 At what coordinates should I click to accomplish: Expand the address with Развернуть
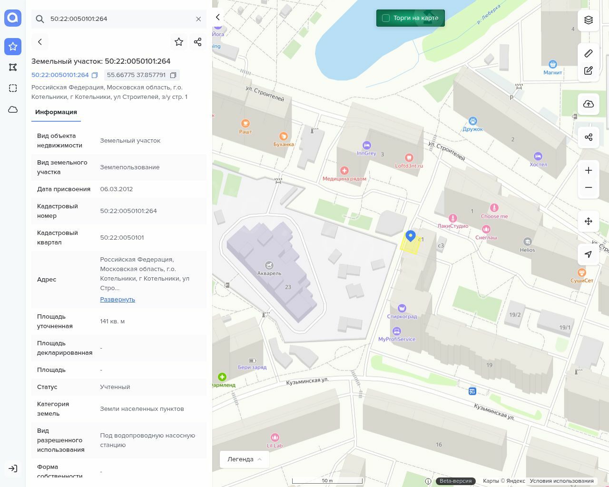(118, 299)
